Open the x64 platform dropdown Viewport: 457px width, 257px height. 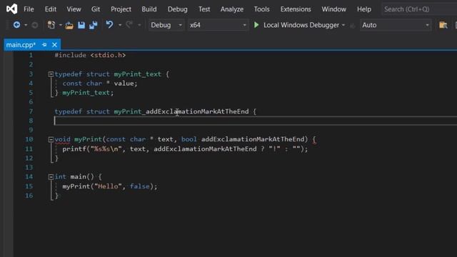218,25
